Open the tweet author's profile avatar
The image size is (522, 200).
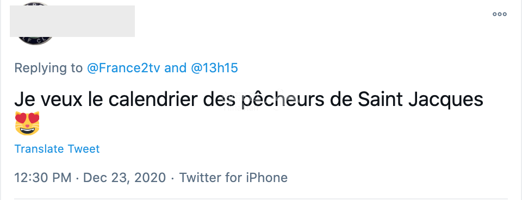coord(35,23)
